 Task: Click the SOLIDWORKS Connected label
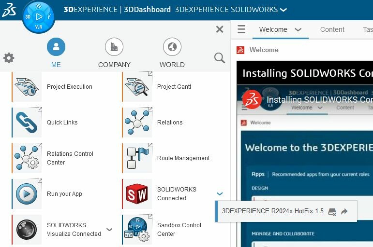[x=177, y=193]
